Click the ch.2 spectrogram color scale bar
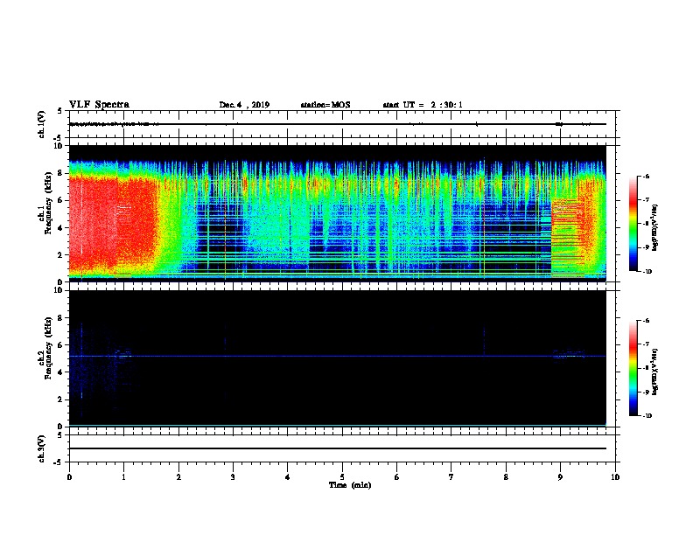 point(633,368)
